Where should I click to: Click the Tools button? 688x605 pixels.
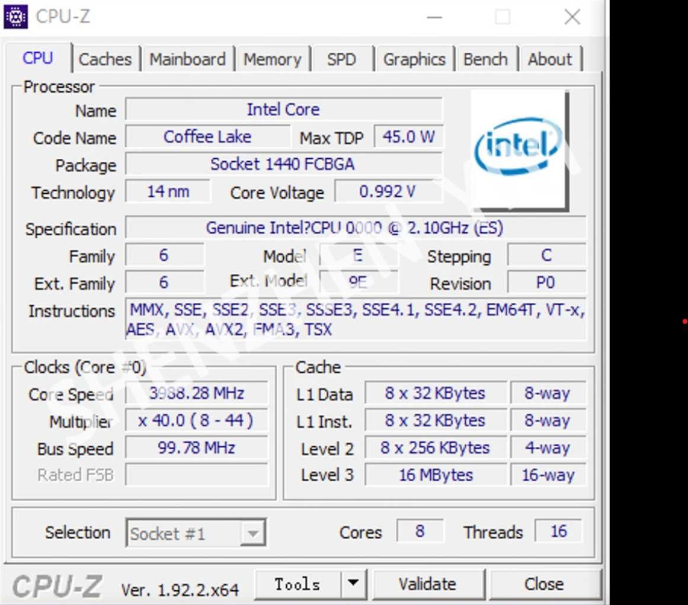pyautogui.click(x=297, y=584)
